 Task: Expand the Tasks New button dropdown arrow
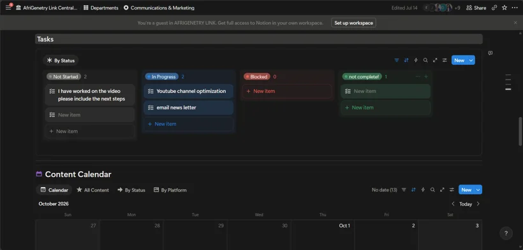[x=471, y=60]
